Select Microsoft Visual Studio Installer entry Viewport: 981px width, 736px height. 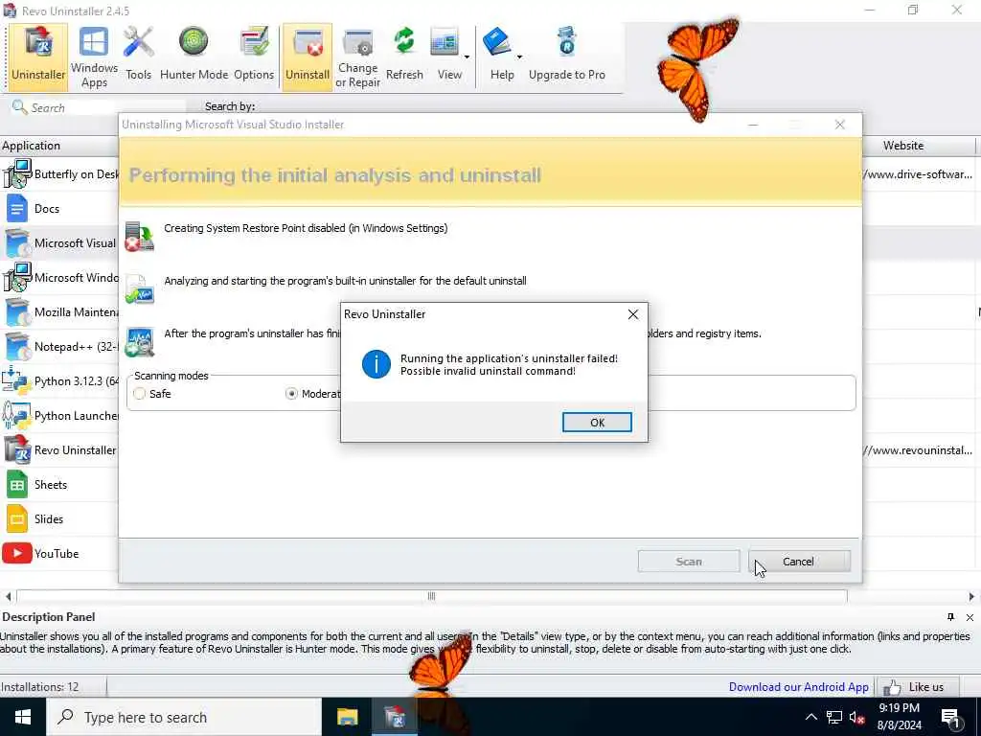click(x=59, y=242)
